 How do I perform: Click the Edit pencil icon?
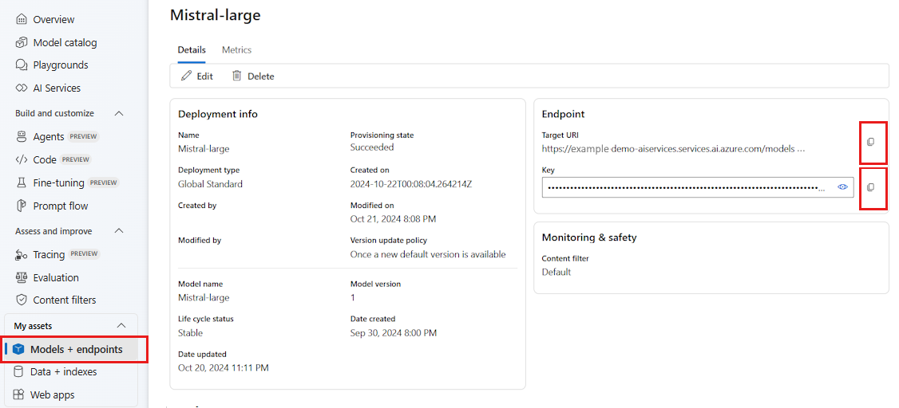point(186,76)
